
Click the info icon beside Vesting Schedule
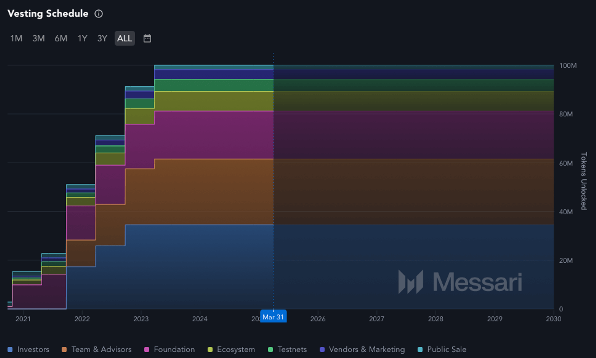point(98,14)
